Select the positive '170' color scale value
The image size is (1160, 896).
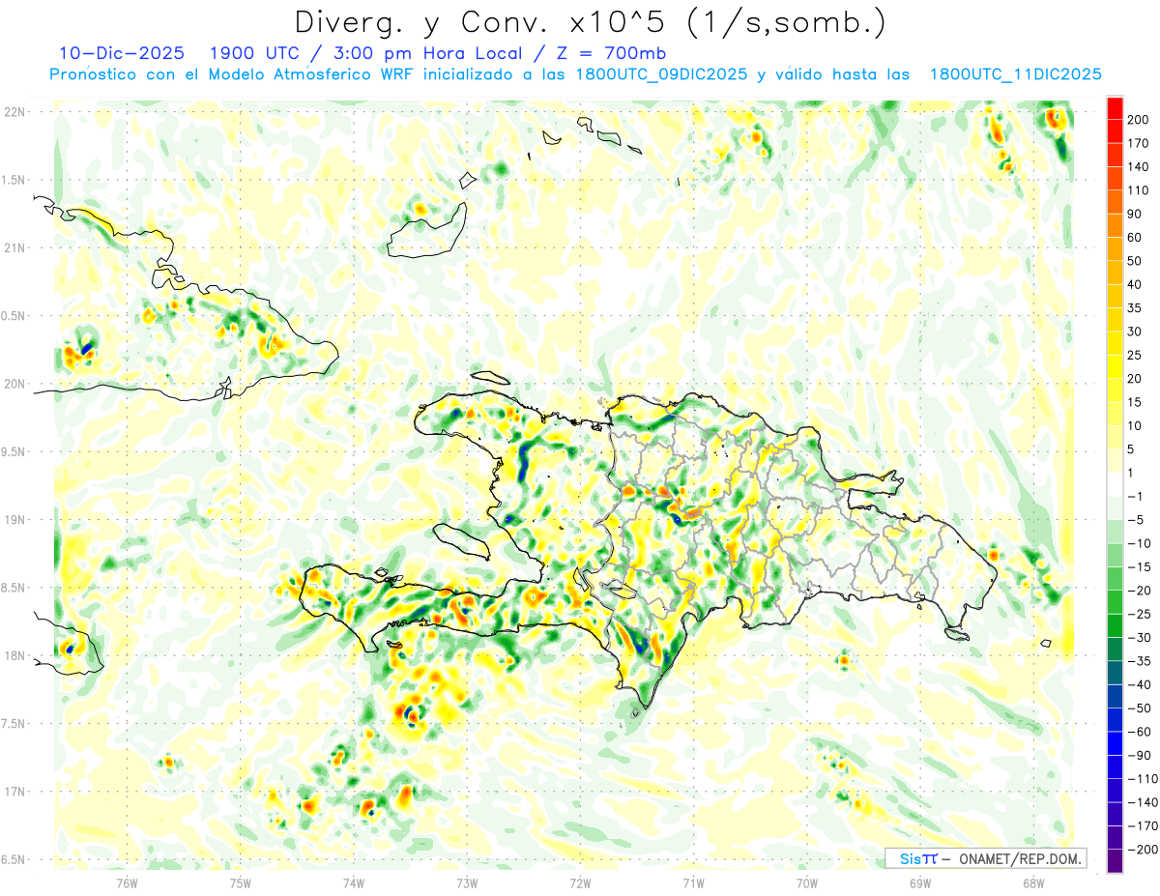pos(1139,144)
